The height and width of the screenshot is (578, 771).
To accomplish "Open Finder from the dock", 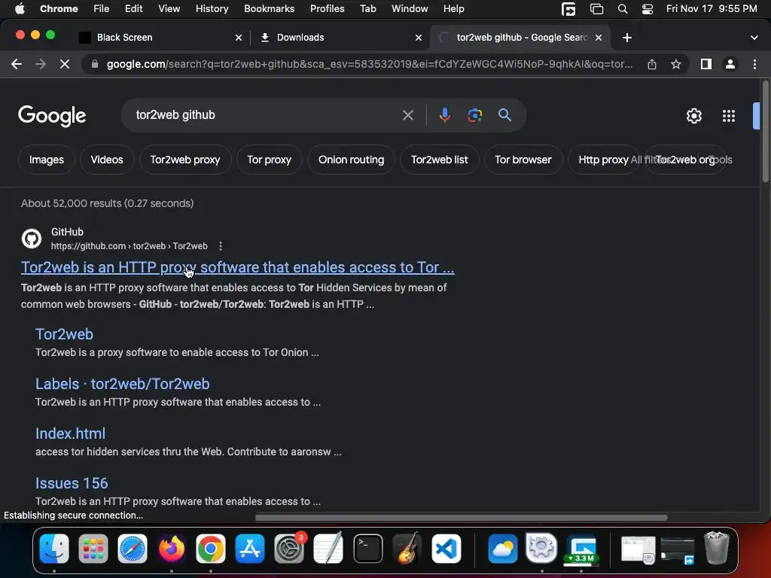I will (x=54, y=549).
